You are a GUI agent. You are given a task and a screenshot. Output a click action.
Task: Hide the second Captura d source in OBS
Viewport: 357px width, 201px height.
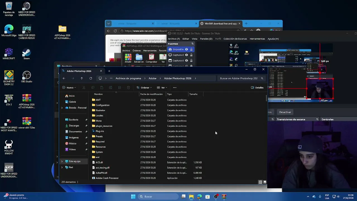(x=187, y=61)
